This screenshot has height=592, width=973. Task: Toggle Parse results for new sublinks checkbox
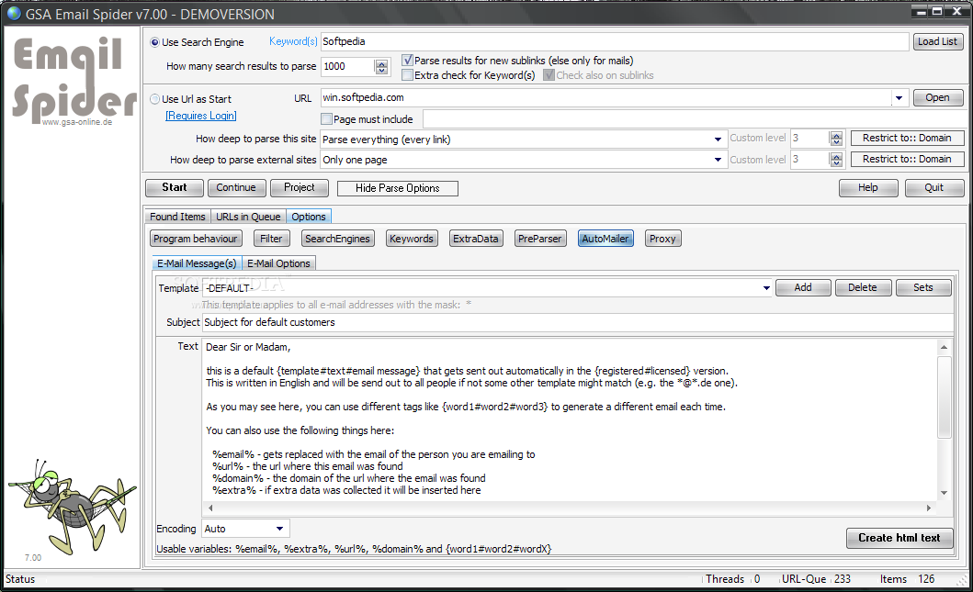click(408, 61)
